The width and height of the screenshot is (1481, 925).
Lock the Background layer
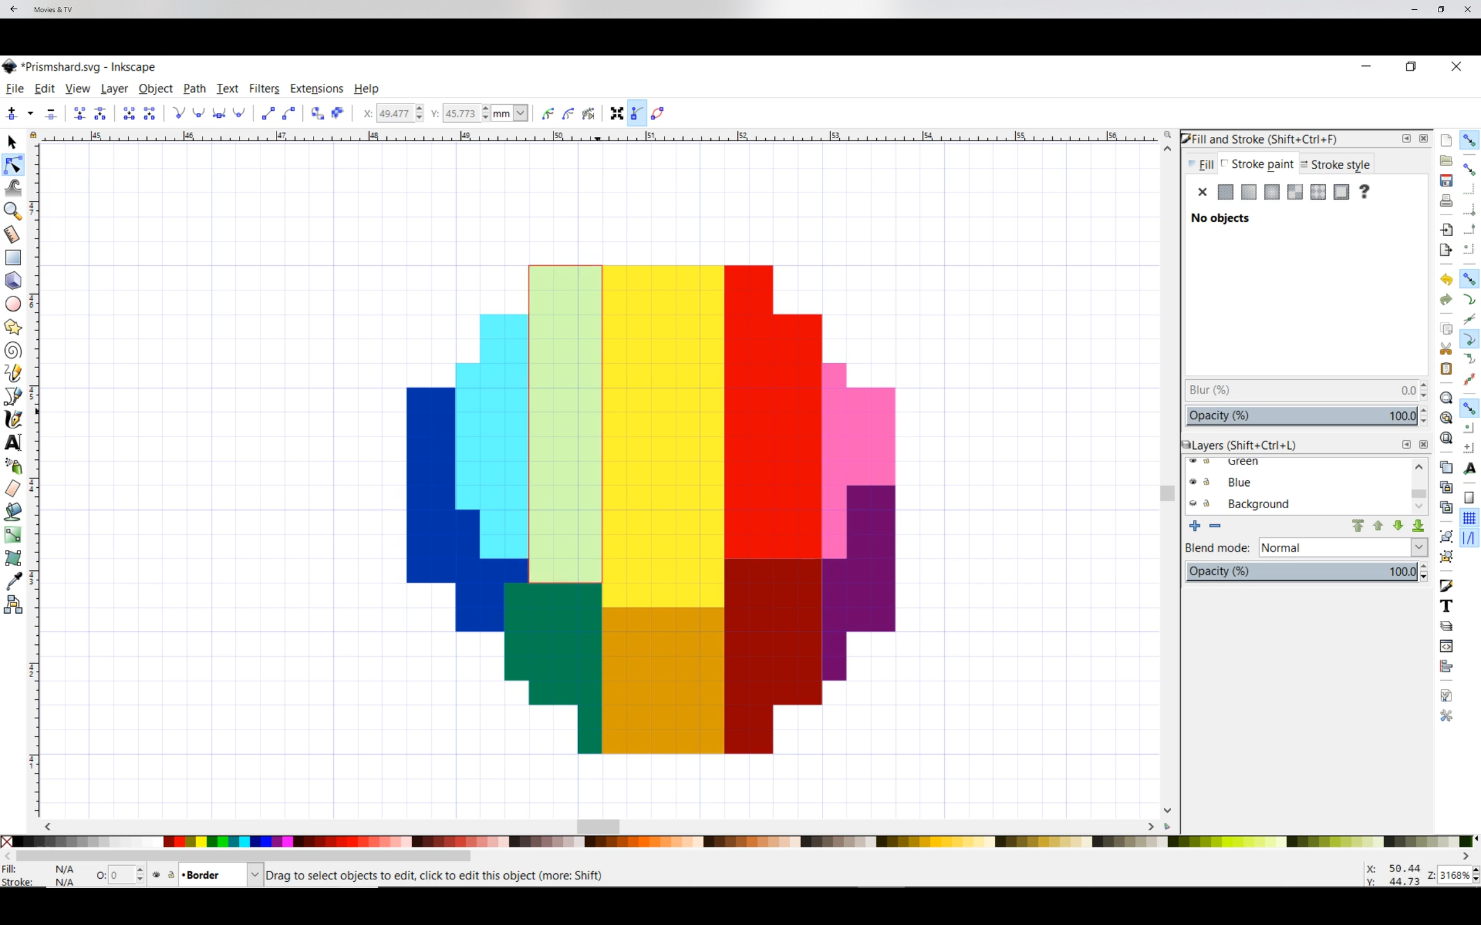point(1208,504)
